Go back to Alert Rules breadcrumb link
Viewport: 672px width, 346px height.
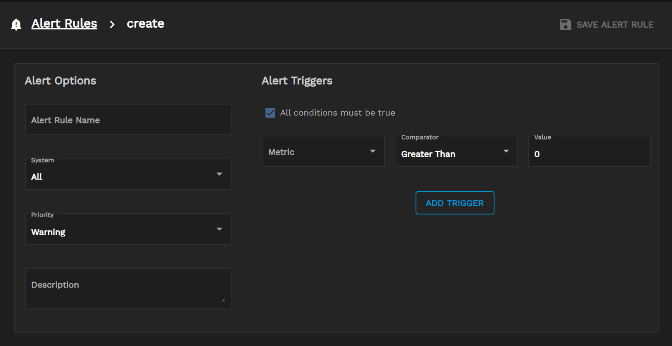[x=64, y=24]
